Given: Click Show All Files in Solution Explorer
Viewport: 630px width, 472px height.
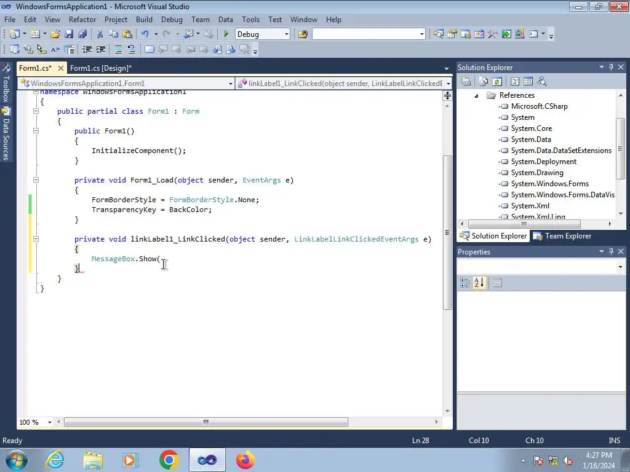Looking at the screenshot, I should 484,82.
